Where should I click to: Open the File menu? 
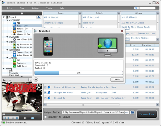coord(9,8)
